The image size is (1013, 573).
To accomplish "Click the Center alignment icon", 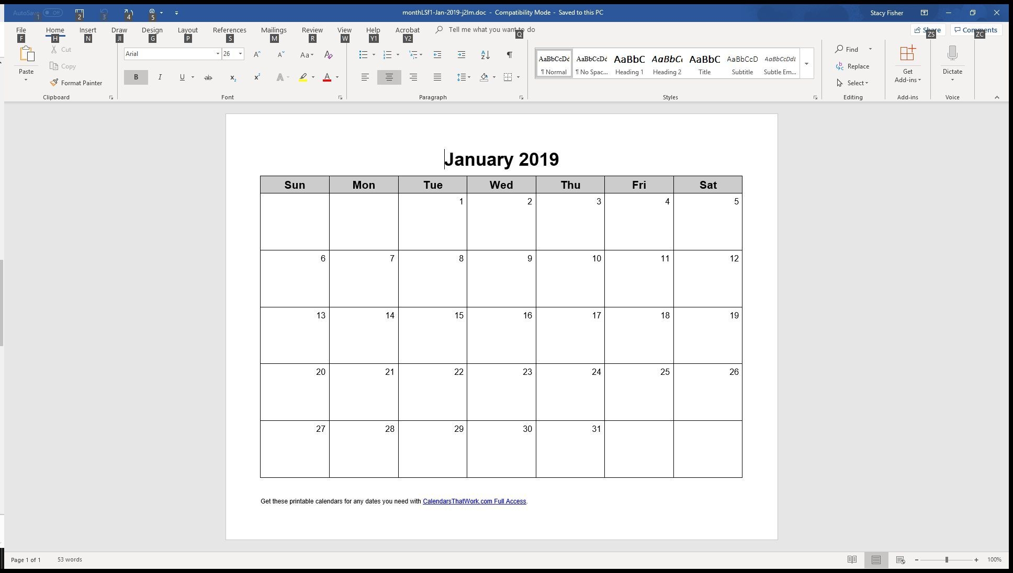I will pyautogui.click(x=389, y=77).
